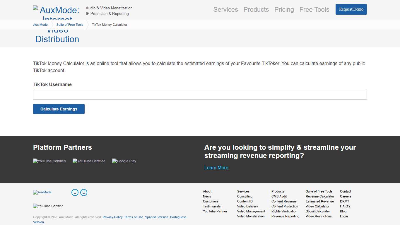The image size is (400, 225).
Task: Open the Pricing menu item
Action: tap(284, 9)
